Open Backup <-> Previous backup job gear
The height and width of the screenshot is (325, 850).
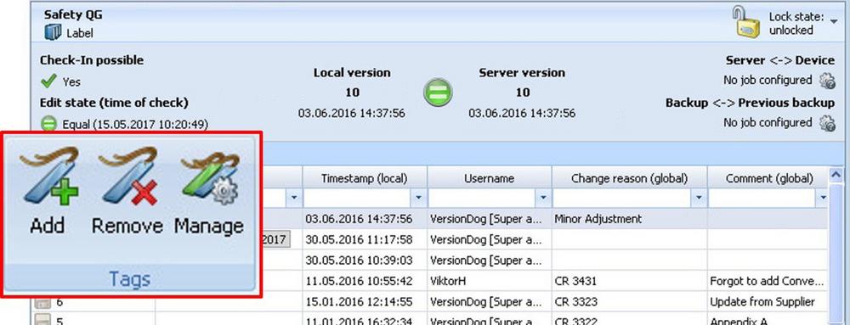coord(827,123)
